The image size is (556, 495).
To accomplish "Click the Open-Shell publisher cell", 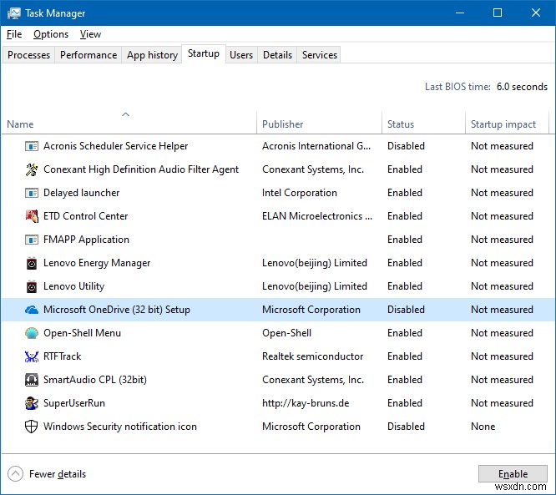I will [287, 333].
